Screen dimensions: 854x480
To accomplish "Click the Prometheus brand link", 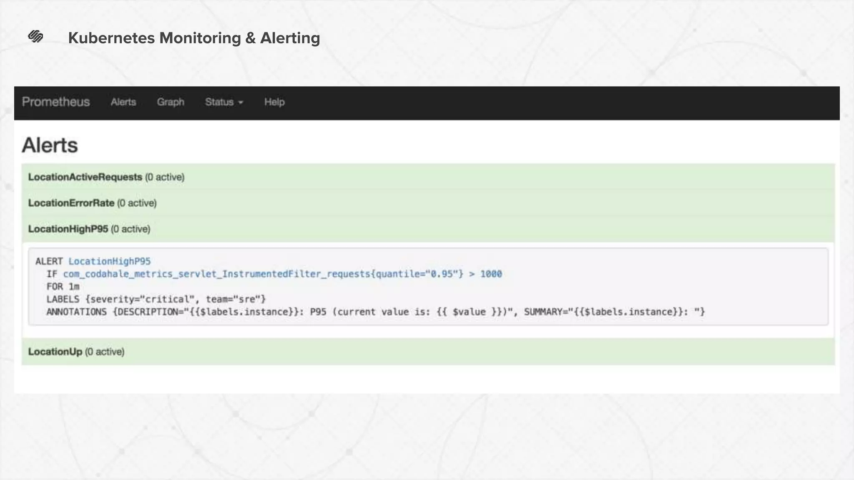I will point(56,102).
